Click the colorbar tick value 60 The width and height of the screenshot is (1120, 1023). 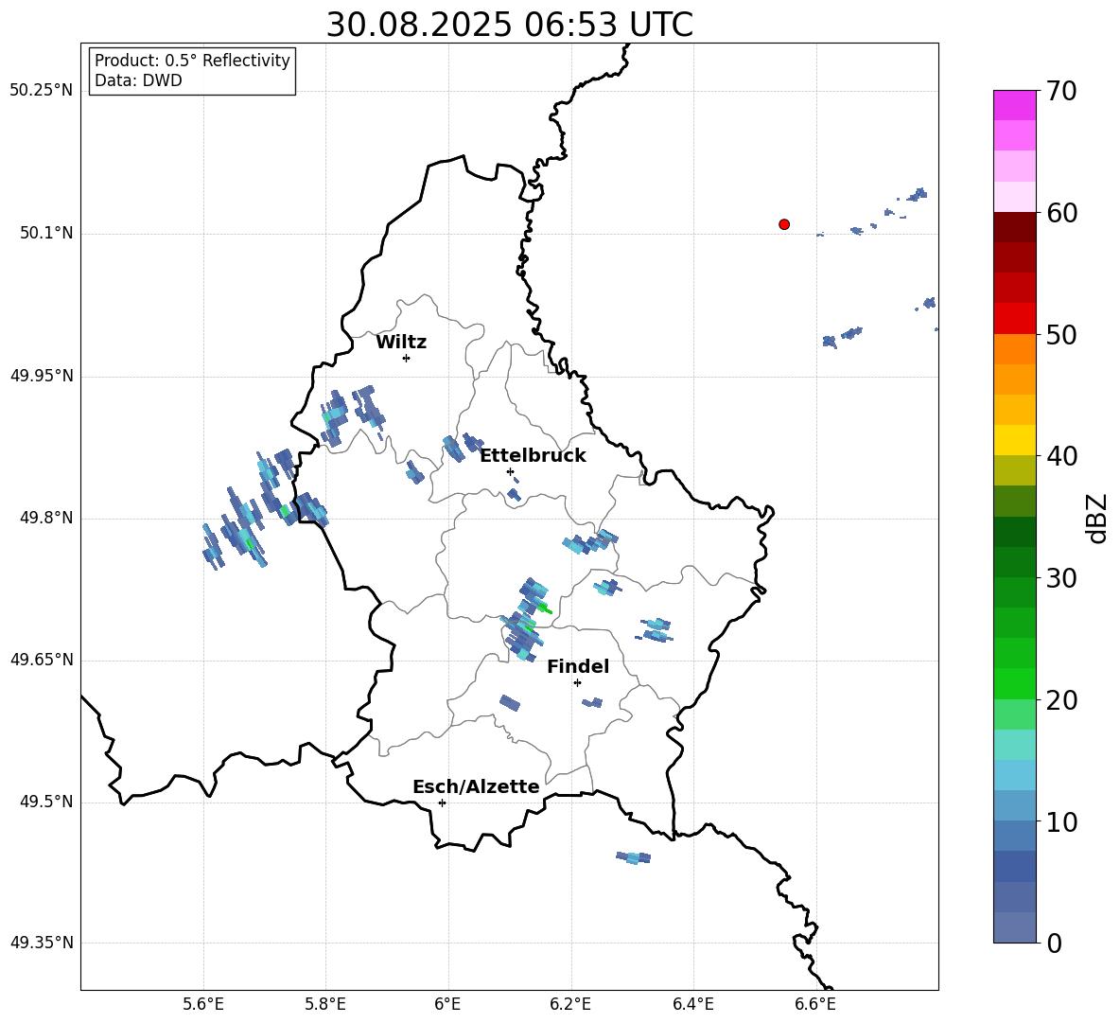coord(1061,213)
